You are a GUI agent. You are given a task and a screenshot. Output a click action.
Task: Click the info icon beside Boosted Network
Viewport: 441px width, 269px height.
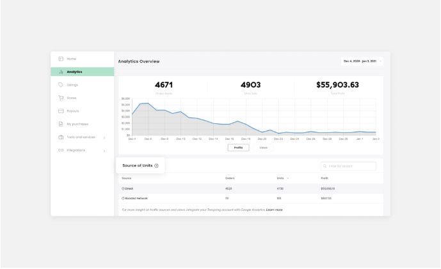coord(123,198)
